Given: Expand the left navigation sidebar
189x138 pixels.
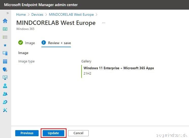Looking at the screenshot, I should click(x=7, y=13).
